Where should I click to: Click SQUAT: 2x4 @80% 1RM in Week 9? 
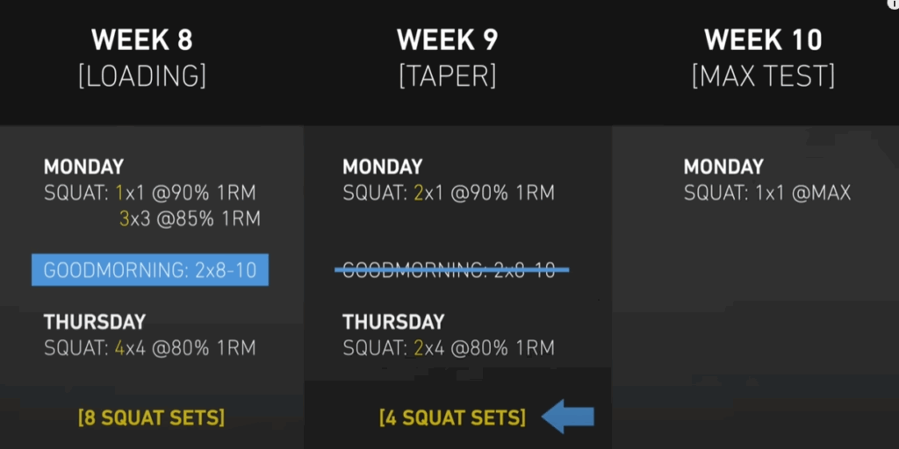pos(449,348)
